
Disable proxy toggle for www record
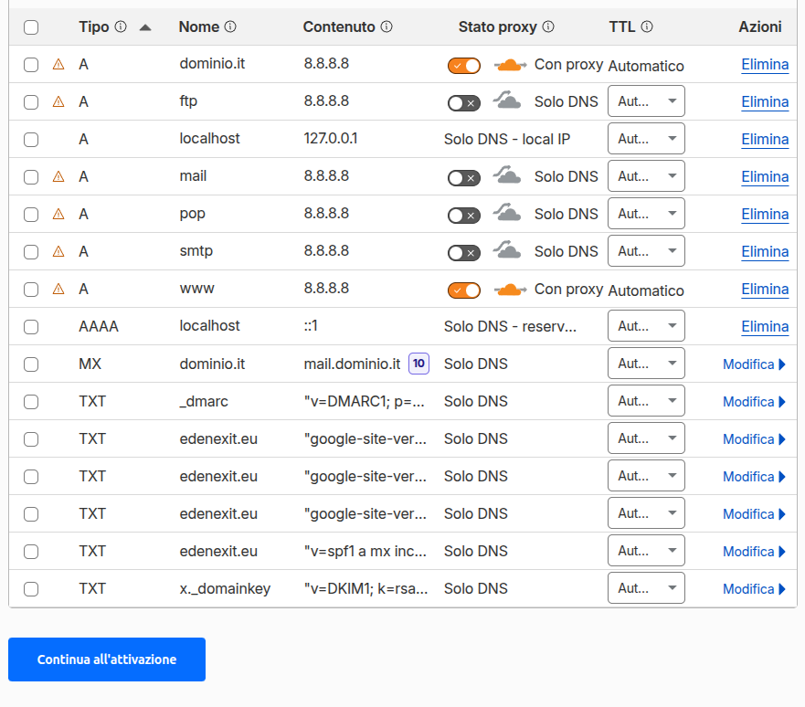tap(464, 290)
